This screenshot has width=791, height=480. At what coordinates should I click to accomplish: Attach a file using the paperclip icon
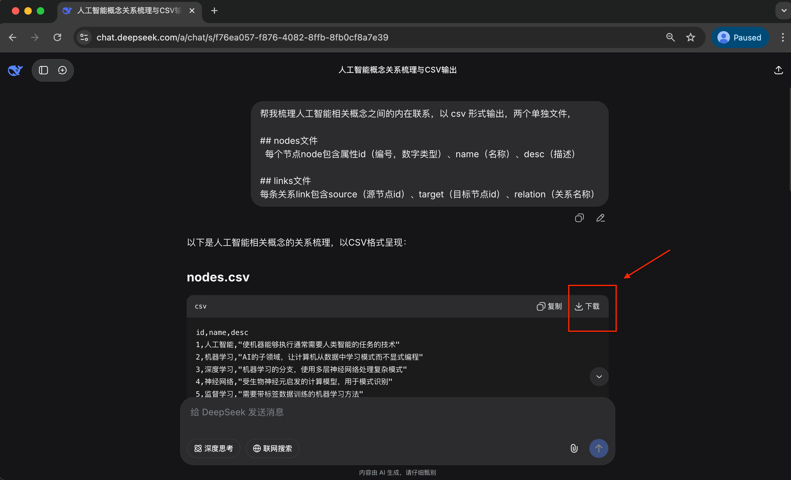click(574, 448)
